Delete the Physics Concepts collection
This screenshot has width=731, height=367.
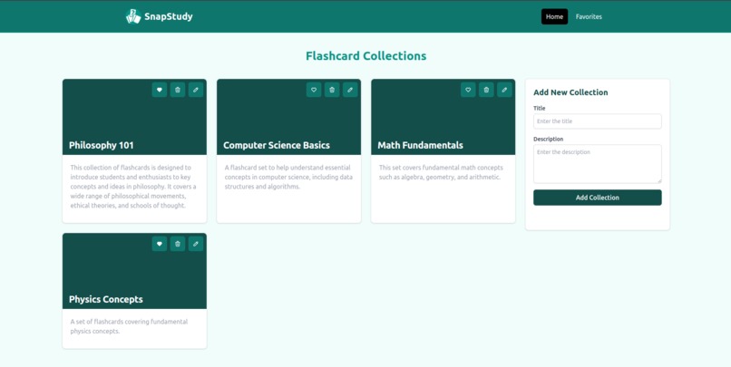pyautogui.click(x=178, y=244)
